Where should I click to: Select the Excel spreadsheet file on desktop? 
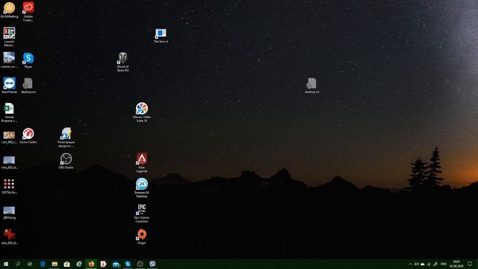9,113
